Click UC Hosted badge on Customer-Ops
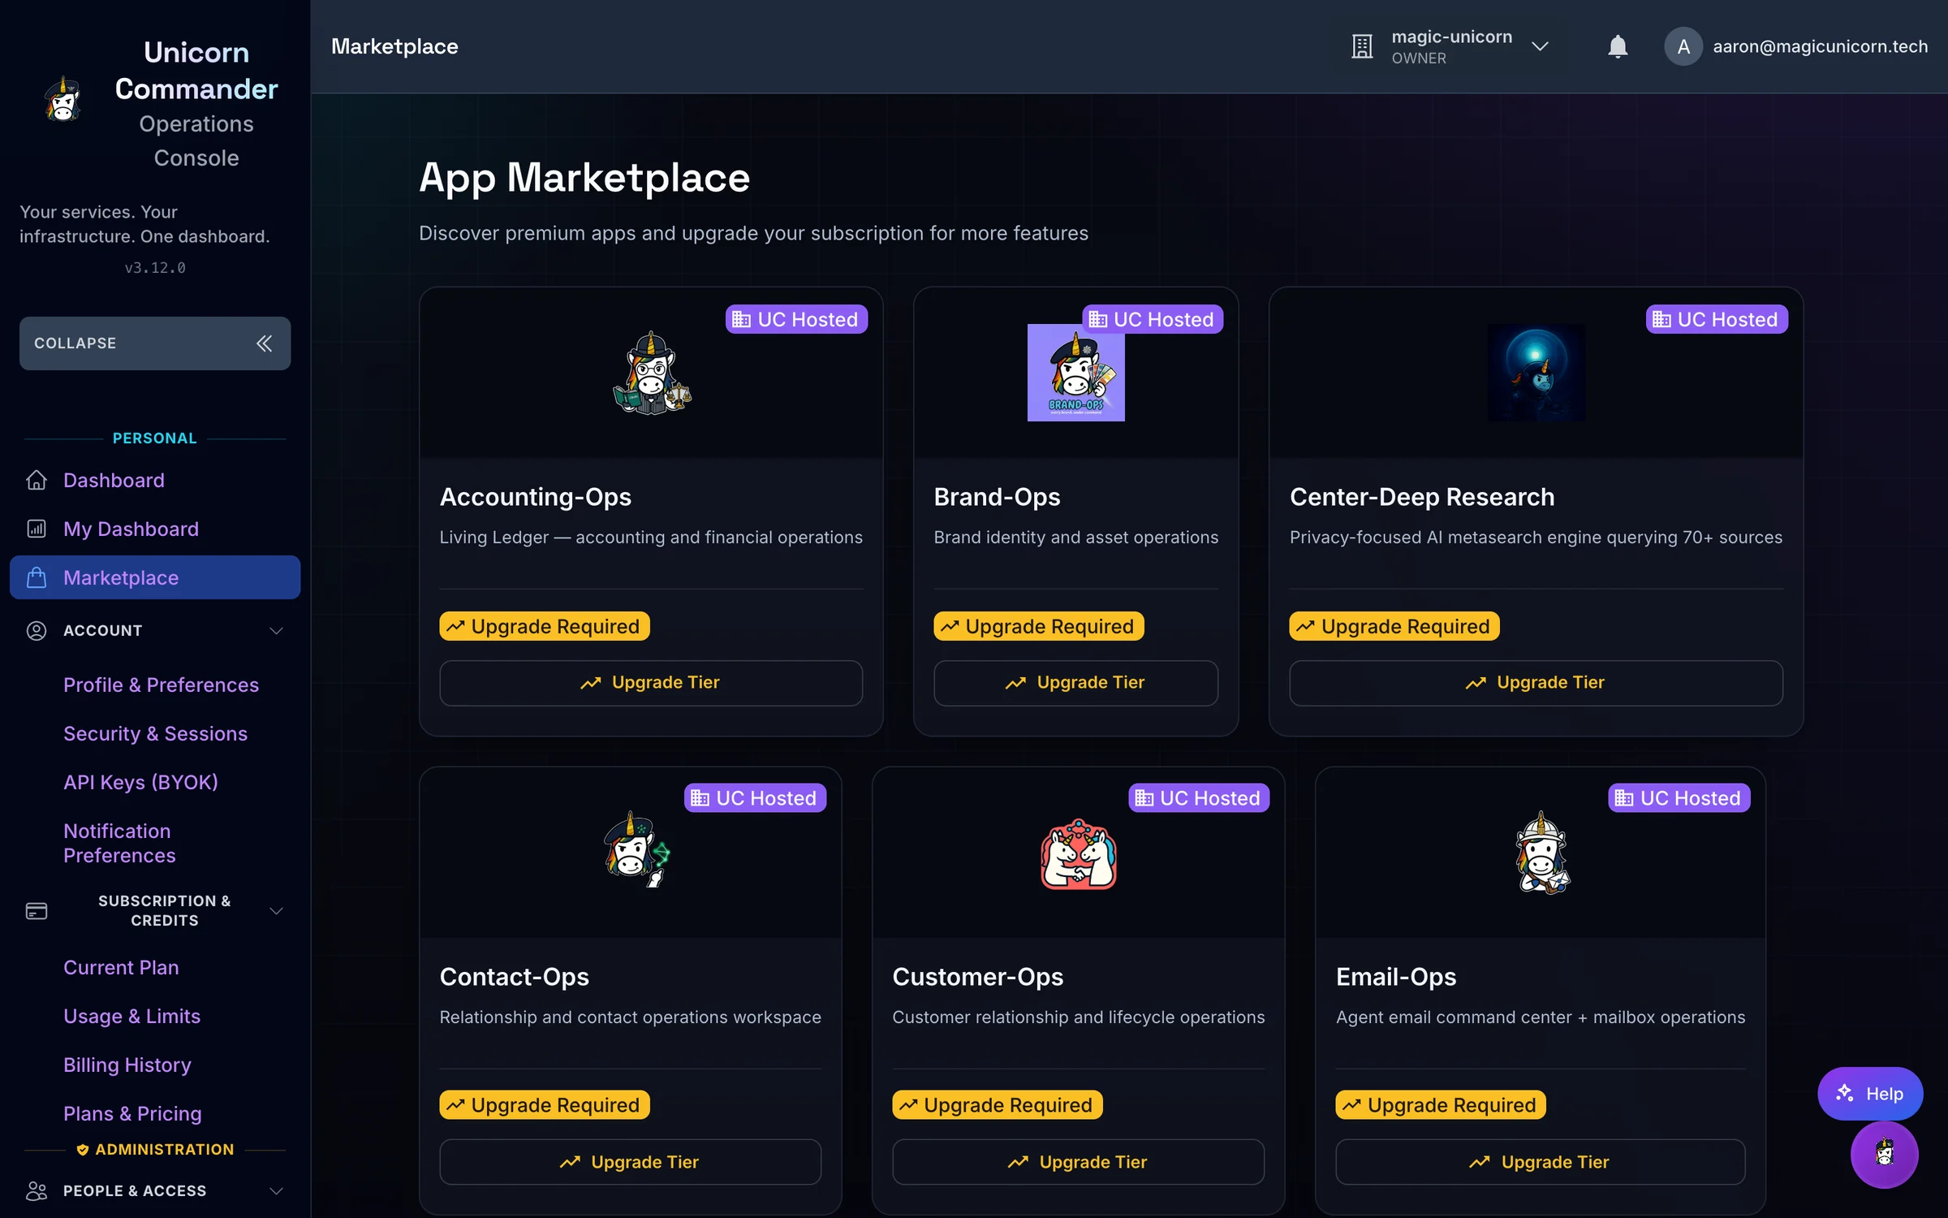1948x1218 pixels. (x=1199, y=798)
